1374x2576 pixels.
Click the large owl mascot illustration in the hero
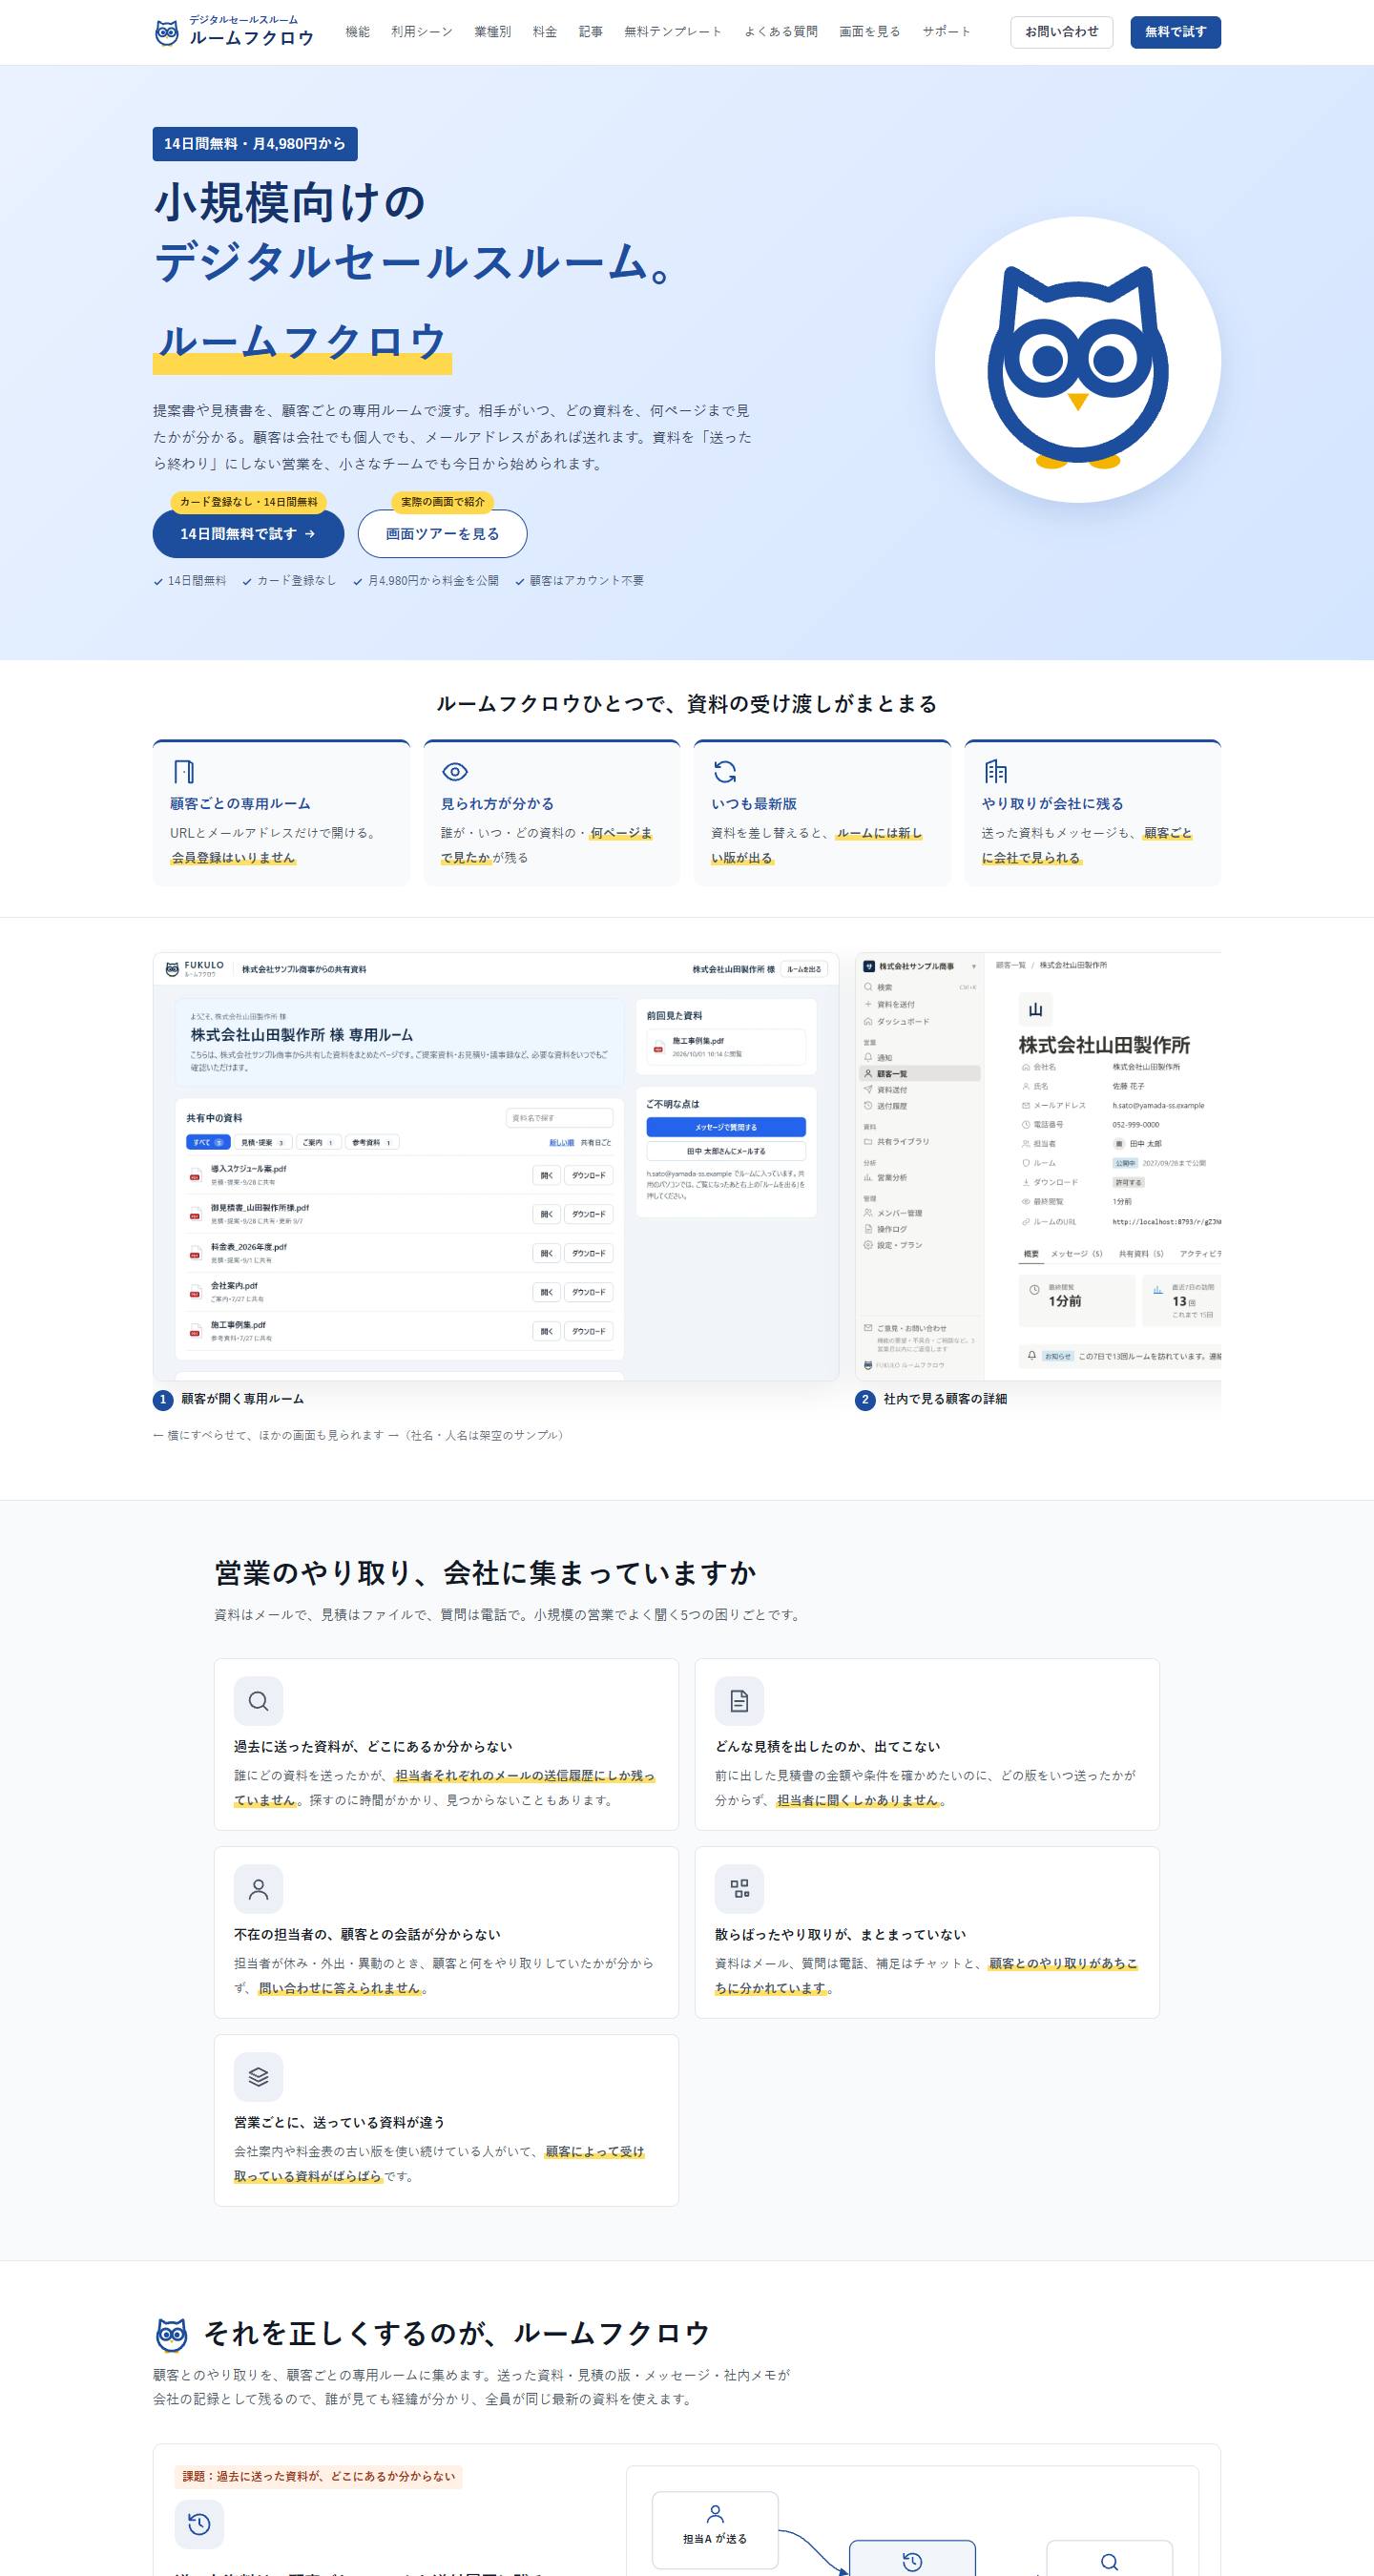tap(1078, 360)
